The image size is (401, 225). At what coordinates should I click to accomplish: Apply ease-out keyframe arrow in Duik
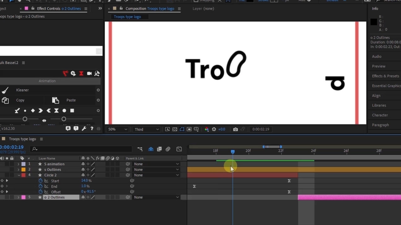[x=49, y=111]
